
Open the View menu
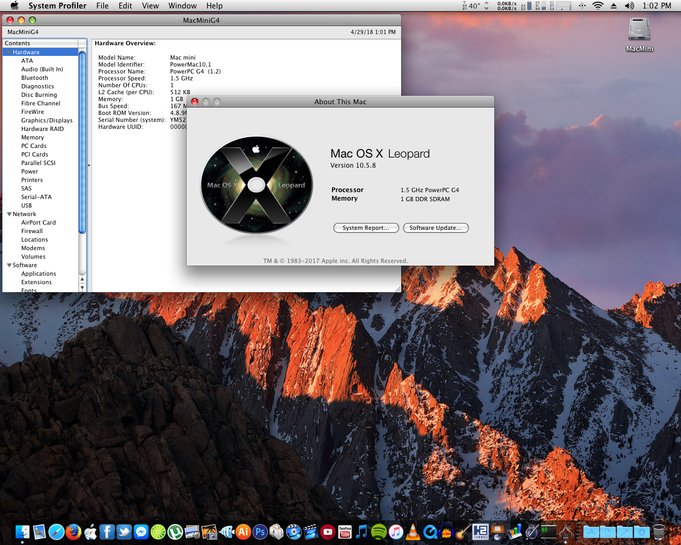pos(150,6)
